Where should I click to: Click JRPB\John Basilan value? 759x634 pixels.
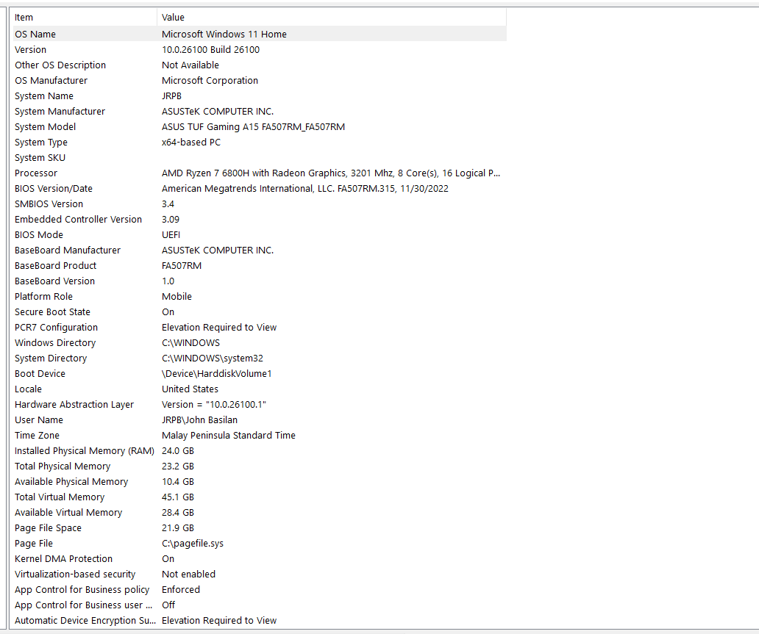click(x=199, y=420)
